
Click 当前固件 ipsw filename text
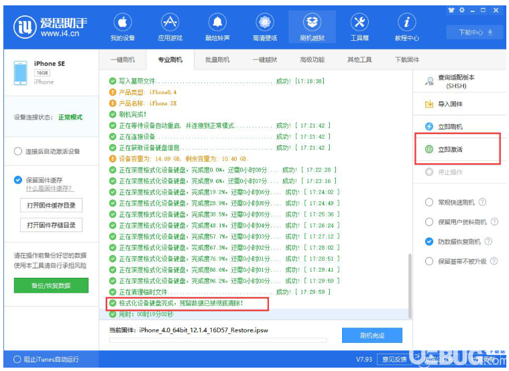[x=204, y=330]
